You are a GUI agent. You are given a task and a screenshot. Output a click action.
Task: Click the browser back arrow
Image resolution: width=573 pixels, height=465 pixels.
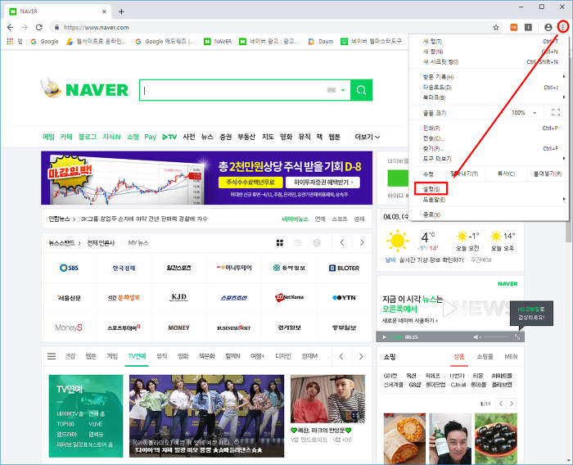point(10,27)
